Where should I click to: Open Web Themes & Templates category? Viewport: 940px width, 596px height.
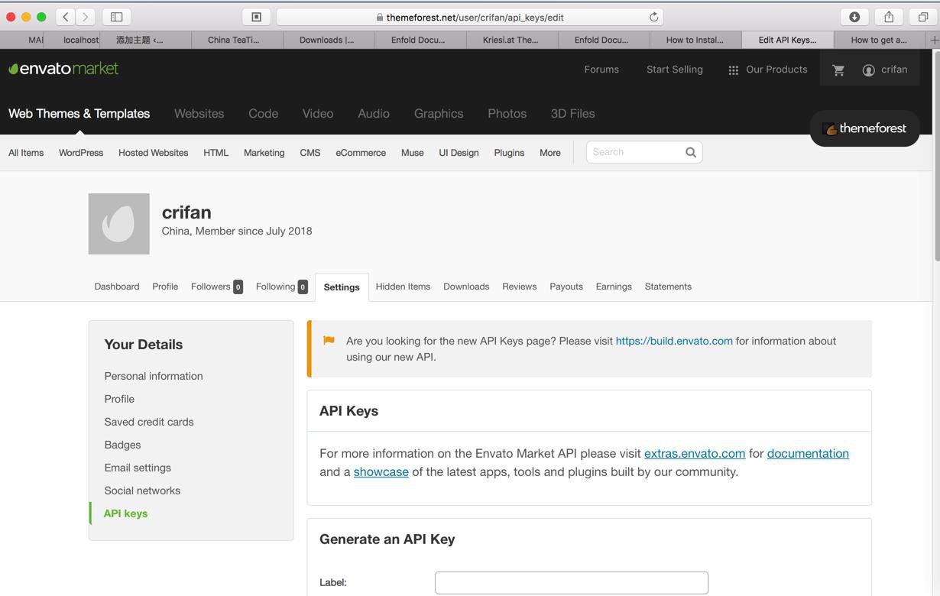point(79,114)
